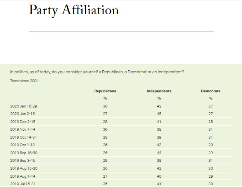The height and width of the screenshot is (187, 242).
Task: Click the 'Trend since 2004' caption
Action: pyautogui.click(x=24, y=81)
